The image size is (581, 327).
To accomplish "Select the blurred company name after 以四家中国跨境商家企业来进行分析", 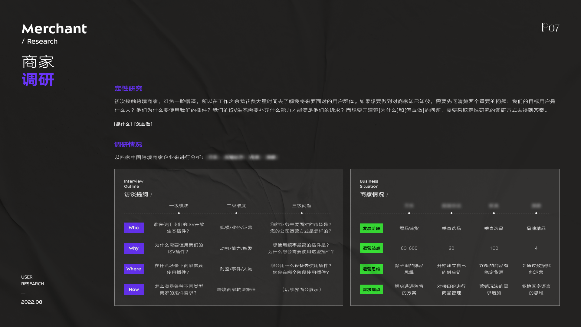I will tap(213, 157).
